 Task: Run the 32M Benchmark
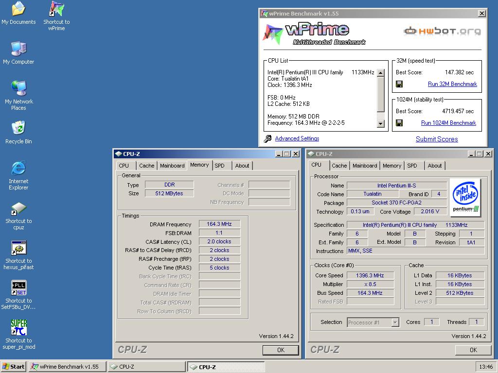[452, 84]
